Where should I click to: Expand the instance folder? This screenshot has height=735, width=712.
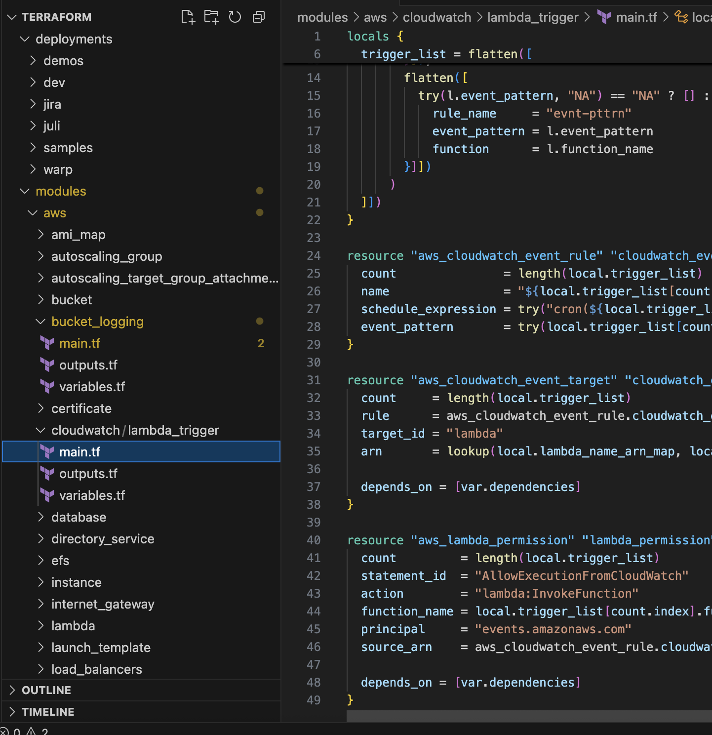point(40,582)
